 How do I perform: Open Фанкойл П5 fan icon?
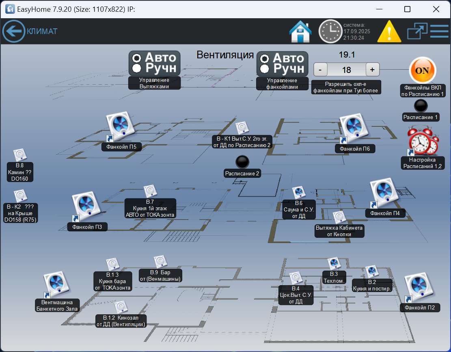(120, 125)
